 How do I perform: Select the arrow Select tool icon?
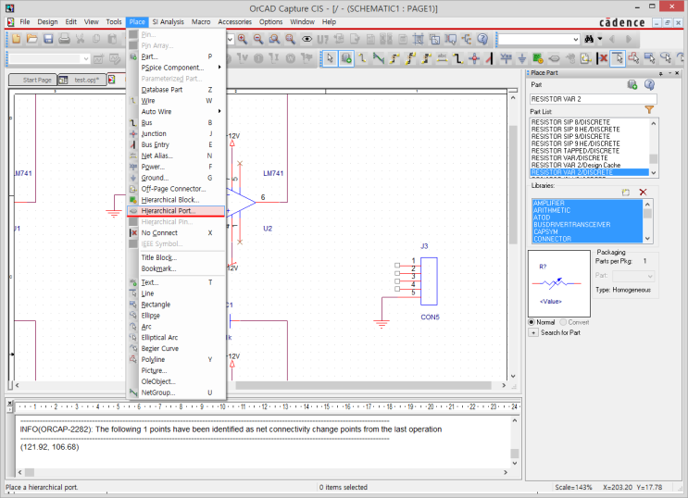coord(330,58)
